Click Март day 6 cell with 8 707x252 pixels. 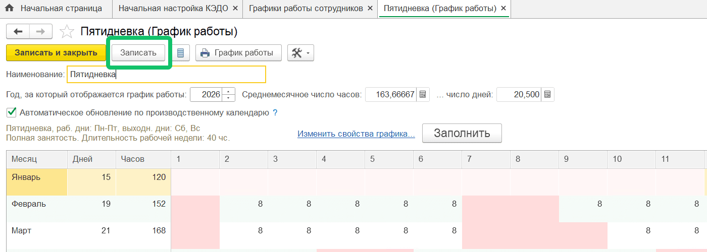pyautogui.click(x=437, y=235)
